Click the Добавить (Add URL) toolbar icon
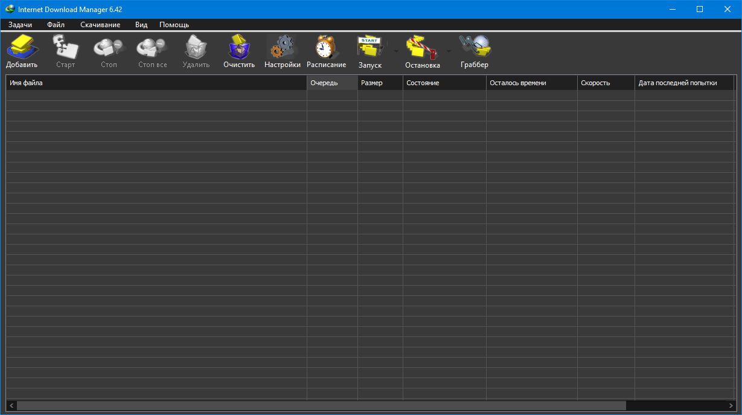 tap(22, 47)
